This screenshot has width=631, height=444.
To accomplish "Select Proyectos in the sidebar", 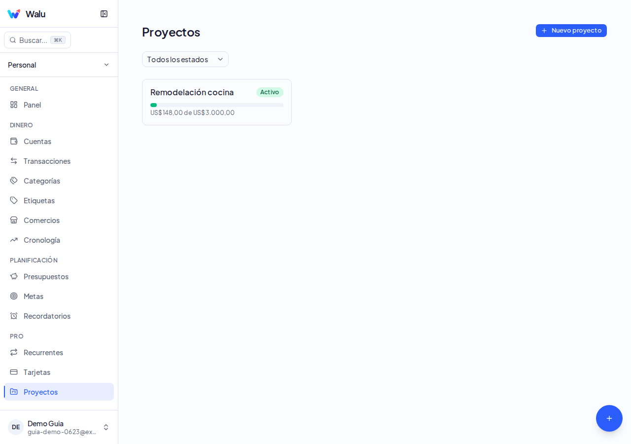I will click(59, 392).
